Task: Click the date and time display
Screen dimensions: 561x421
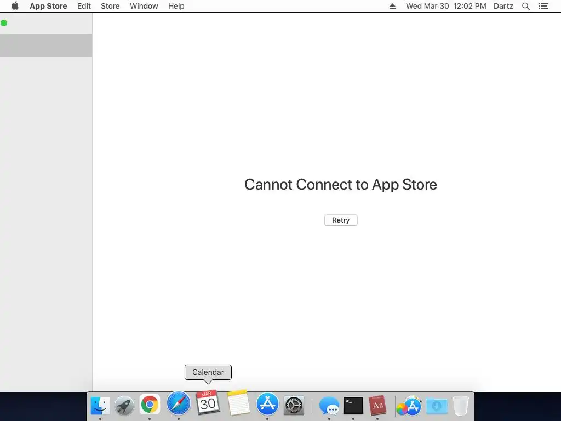Action: (446, 6)
